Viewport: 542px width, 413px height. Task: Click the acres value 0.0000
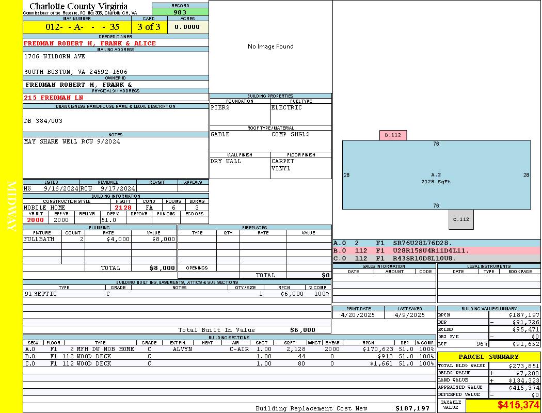pyautogui.click(x=188, y=27)
